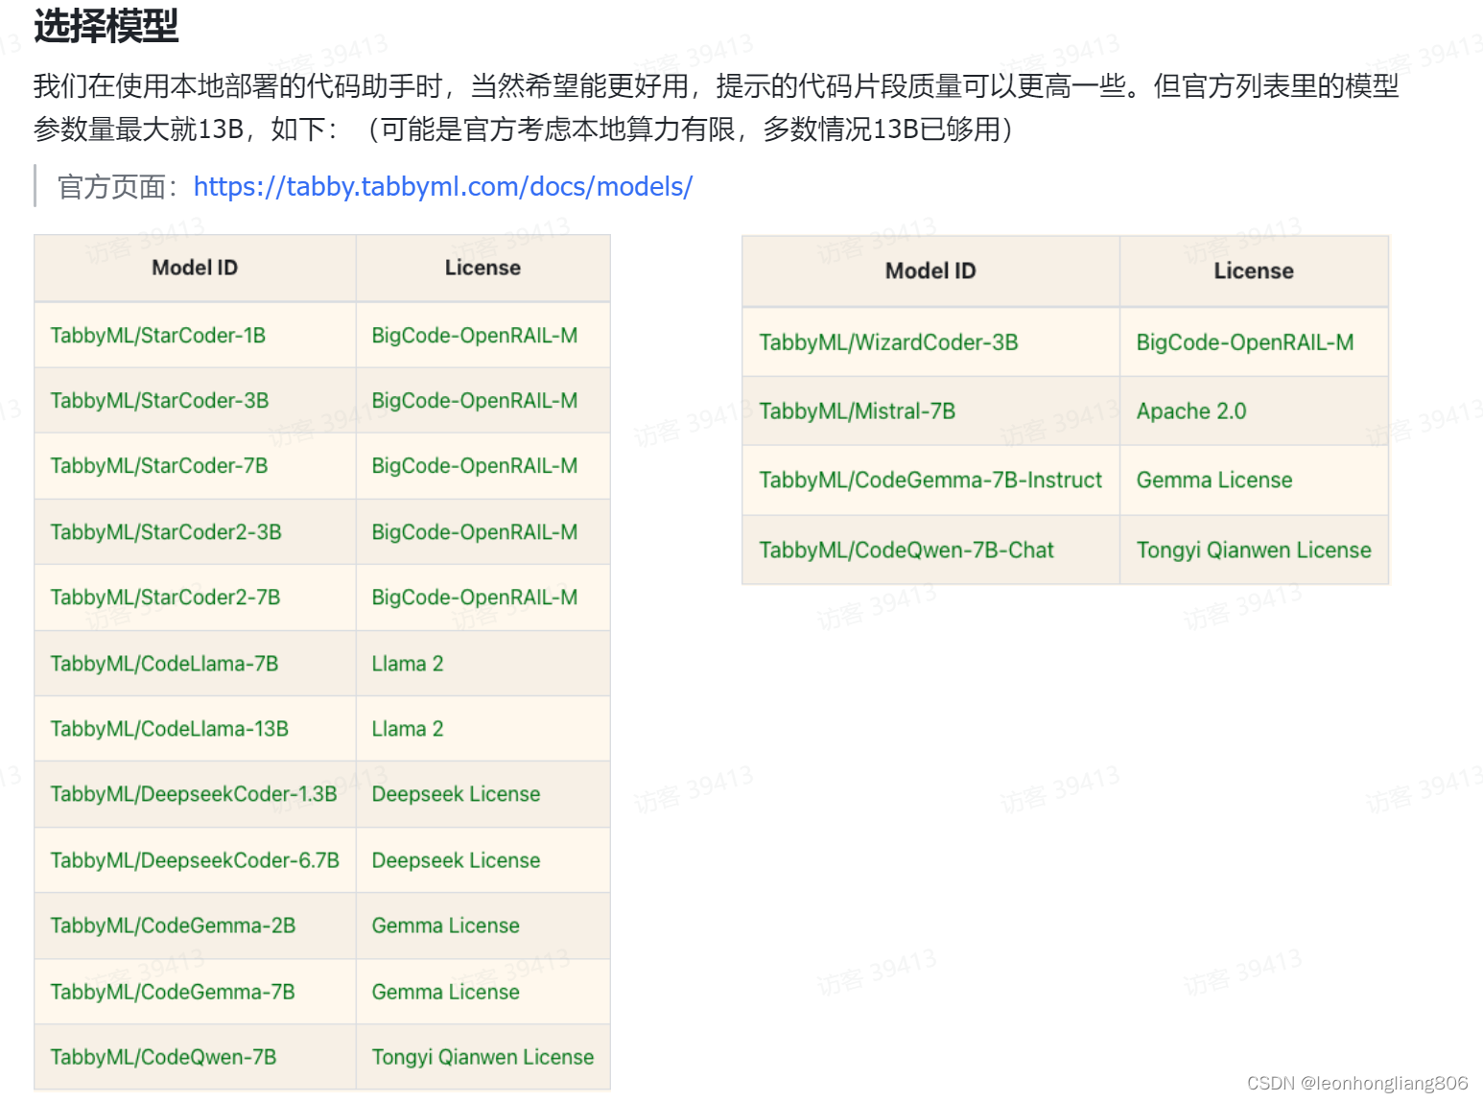Select the right table's Model ID header

930,271
